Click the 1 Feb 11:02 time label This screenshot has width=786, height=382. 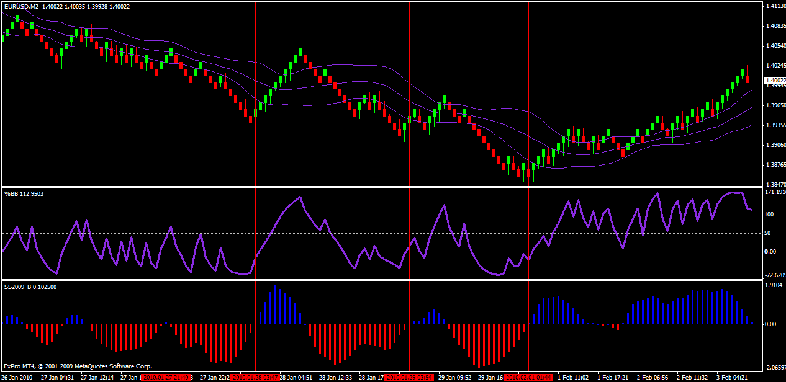coord(573,377)
